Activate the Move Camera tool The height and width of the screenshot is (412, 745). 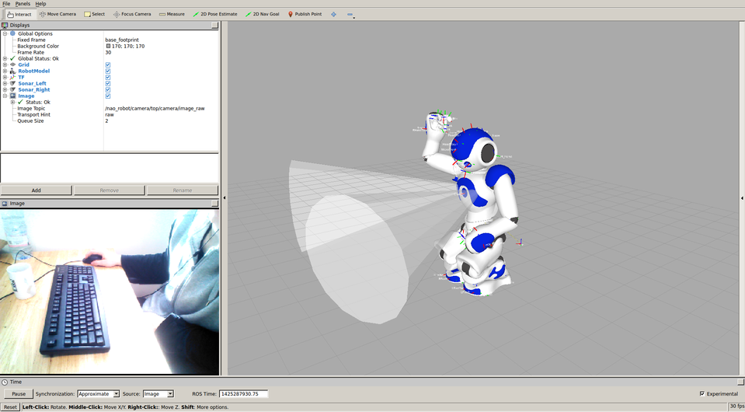click(57, 14)
